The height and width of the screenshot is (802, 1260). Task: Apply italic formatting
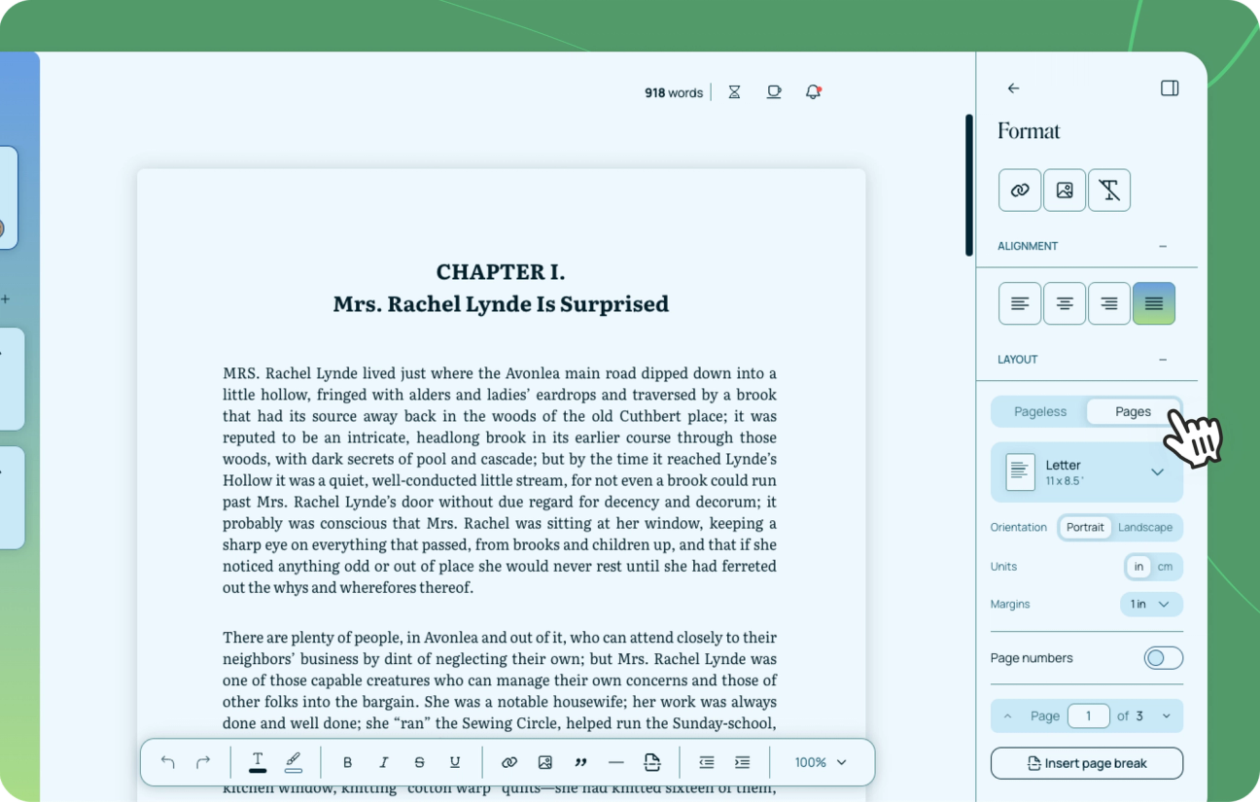click(383, 763)
